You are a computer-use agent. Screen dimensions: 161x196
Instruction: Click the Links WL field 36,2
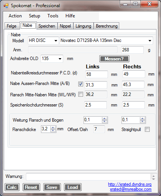pos(96,94)
